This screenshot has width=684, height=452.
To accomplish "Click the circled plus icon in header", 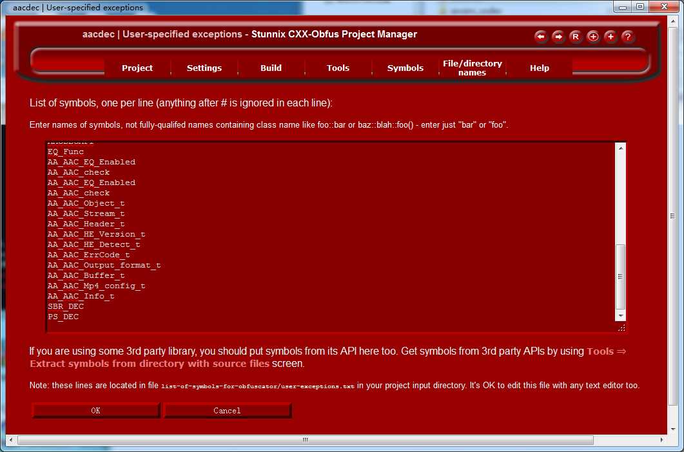I will point(593,37).
